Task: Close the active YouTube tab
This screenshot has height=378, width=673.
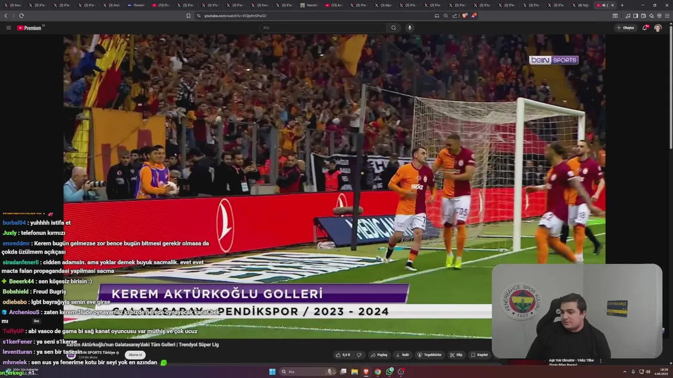Action: pos(612,5)
